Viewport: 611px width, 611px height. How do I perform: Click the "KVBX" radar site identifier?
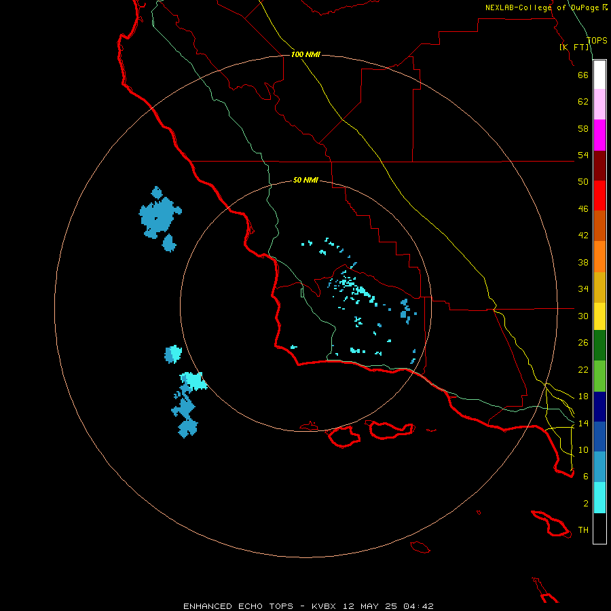click(x=323, y=606)
